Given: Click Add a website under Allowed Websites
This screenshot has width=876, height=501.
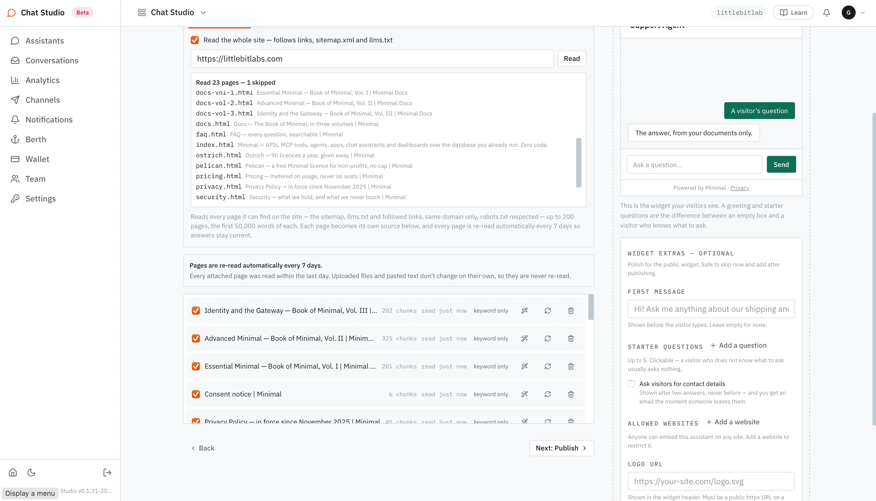Looking at the screenshot, I should pyautogui.click(x=733, y=422).
